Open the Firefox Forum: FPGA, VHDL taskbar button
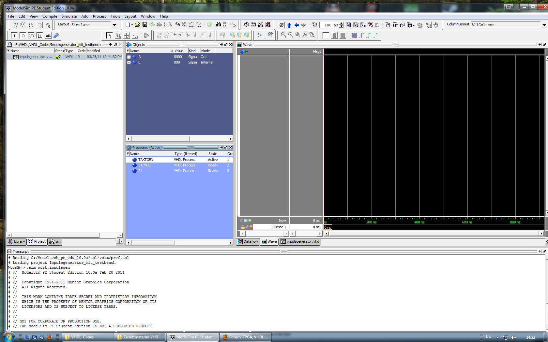 (x=246, y=337)
